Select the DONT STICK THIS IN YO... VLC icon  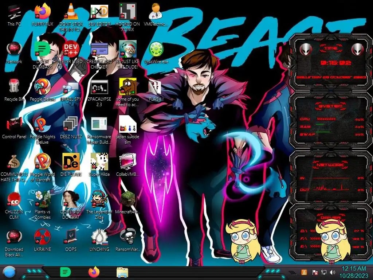pyautogui.click(x=71, y=11)
